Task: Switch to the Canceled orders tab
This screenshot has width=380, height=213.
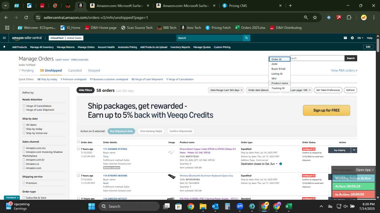Action: 75,70
